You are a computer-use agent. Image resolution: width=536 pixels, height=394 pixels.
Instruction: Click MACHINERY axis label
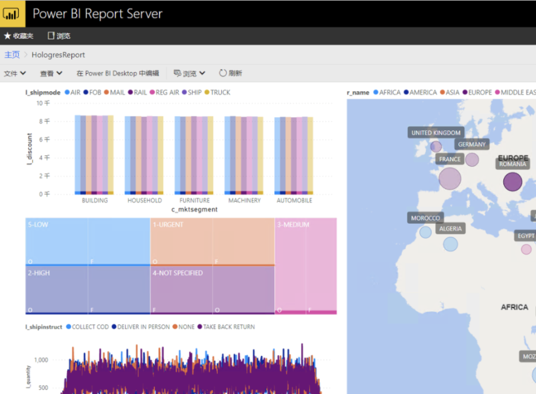pyautogui.click(x=244, y=200)
